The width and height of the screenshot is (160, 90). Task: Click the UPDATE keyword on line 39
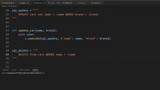tap(23, 14)
